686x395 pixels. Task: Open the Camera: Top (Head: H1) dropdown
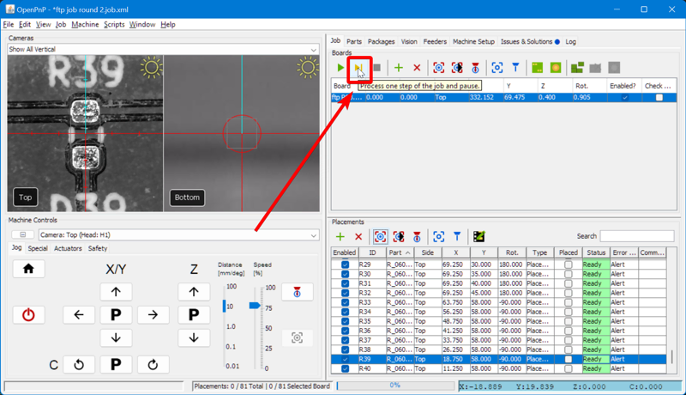(177, 235)
